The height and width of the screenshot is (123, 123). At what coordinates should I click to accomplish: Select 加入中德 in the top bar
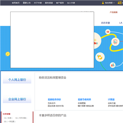click(71, 3)
